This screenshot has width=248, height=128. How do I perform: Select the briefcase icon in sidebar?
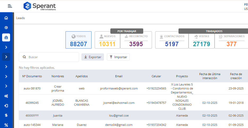coord(6,37)
